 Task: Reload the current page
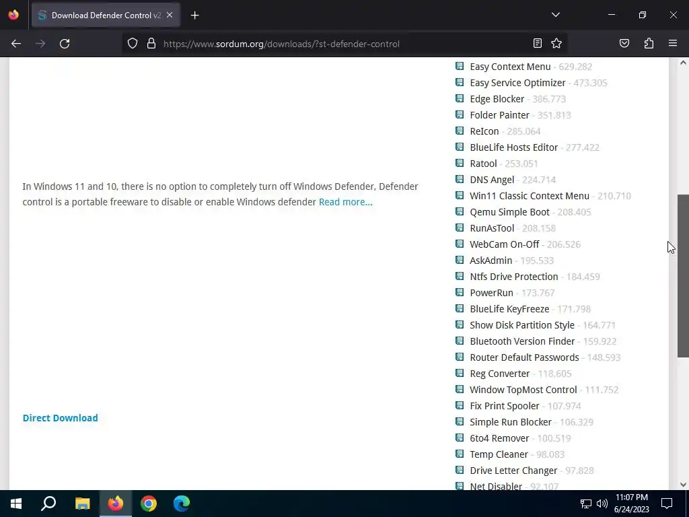(65, 44)
